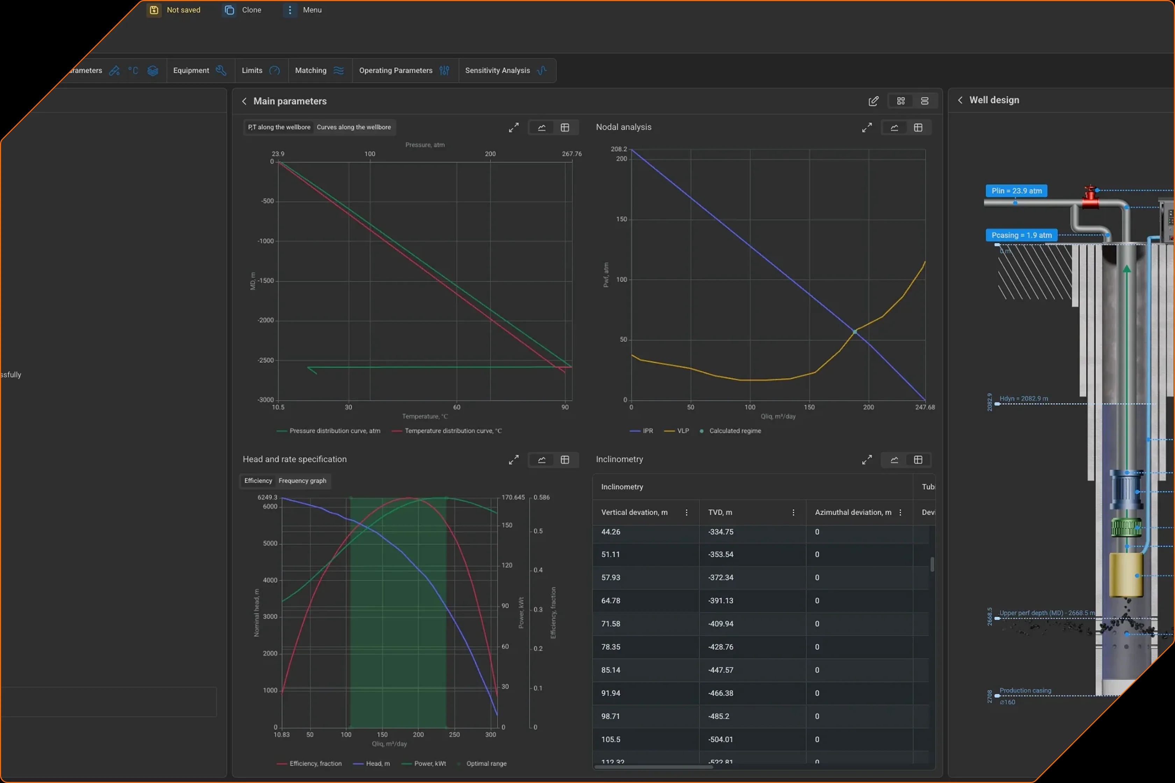Open Azimuthal deviation column options menu
Screen dimensions: 1175x783
[900, 512]
